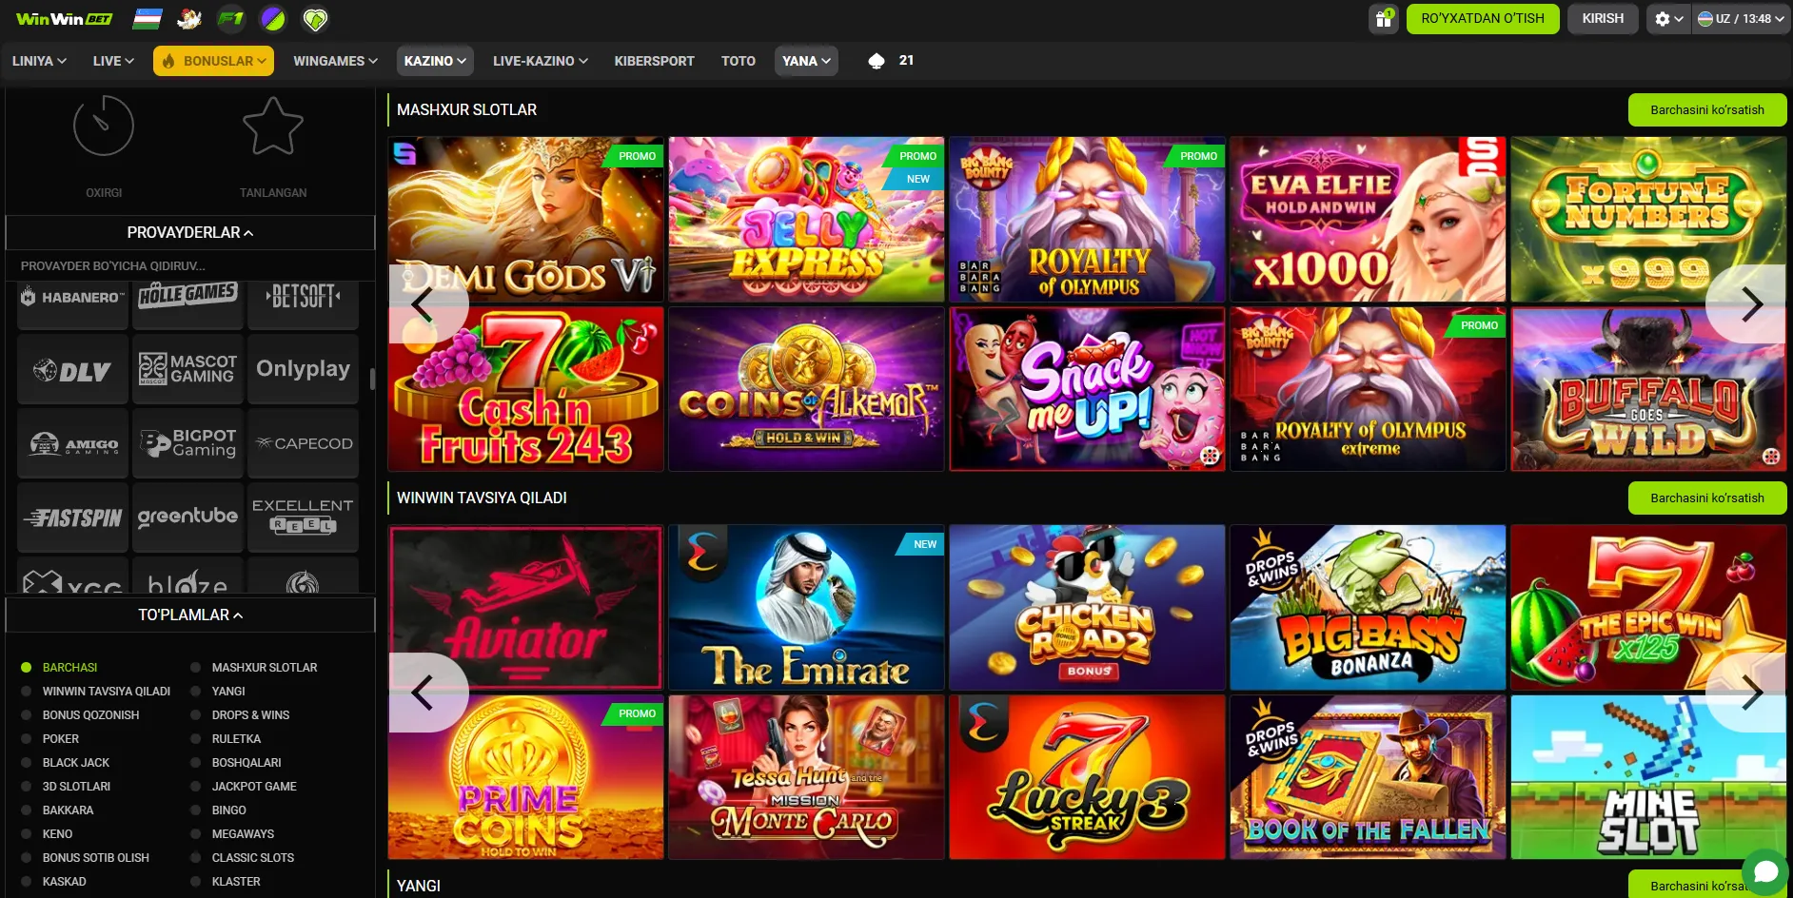Click the green heart icon in the header
The height and width of the screenshot is (898, 1793).
tap(314, 18)
